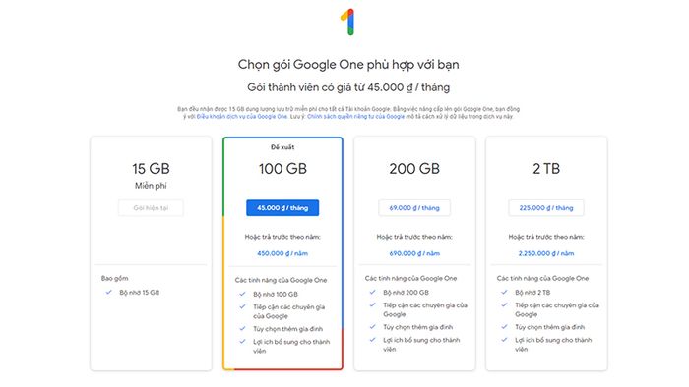Screen dimensions: 689x387
Task: Click checkmark next to Lợi ích bổ sung in 2 TB plan
Action: click(504, 340)
